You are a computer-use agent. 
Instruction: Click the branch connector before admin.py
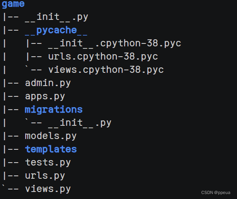pyautogui.click(x=11, y=83)
